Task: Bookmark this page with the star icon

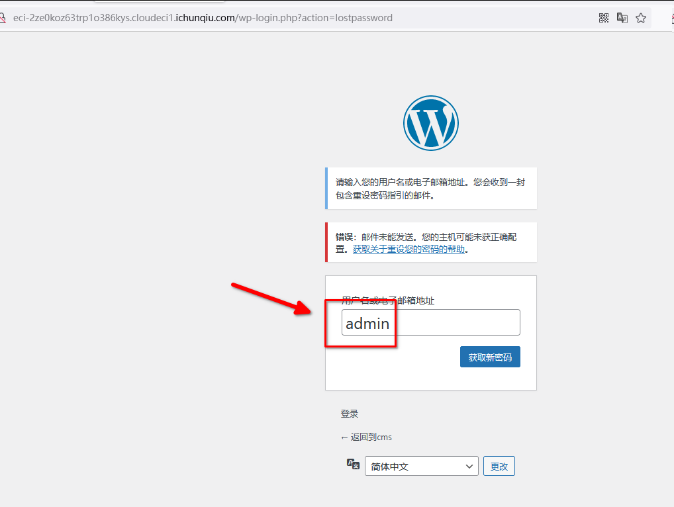Action: pyautogui.click(x=641, y=18)
